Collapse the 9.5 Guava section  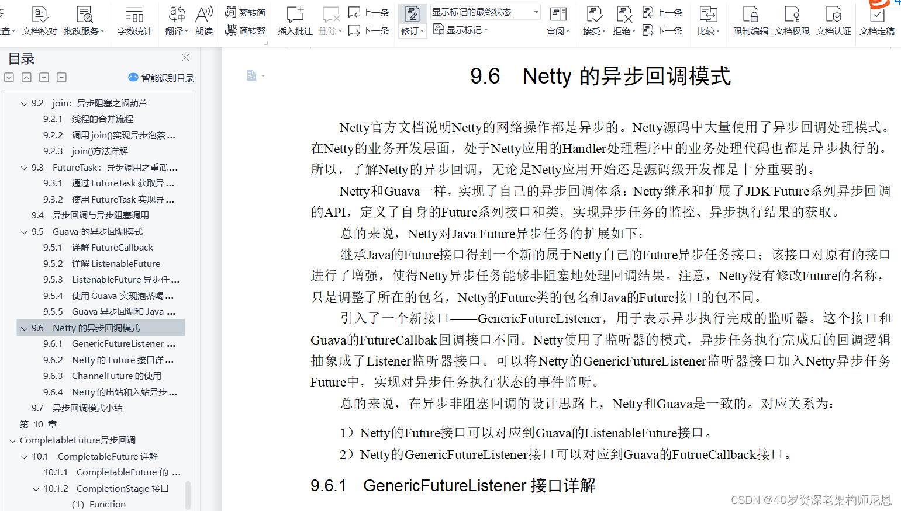[24, 232]
